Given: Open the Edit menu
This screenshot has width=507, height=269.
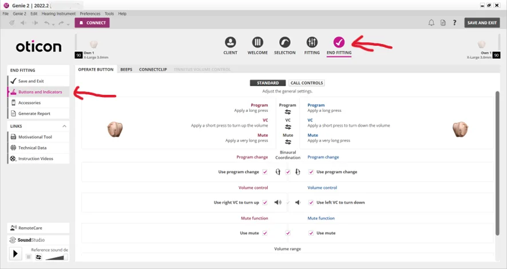Looking at the screenshot, I should (34, 14).
